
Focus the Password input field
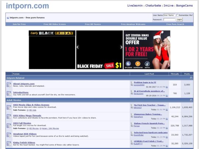tap(169, 19)
